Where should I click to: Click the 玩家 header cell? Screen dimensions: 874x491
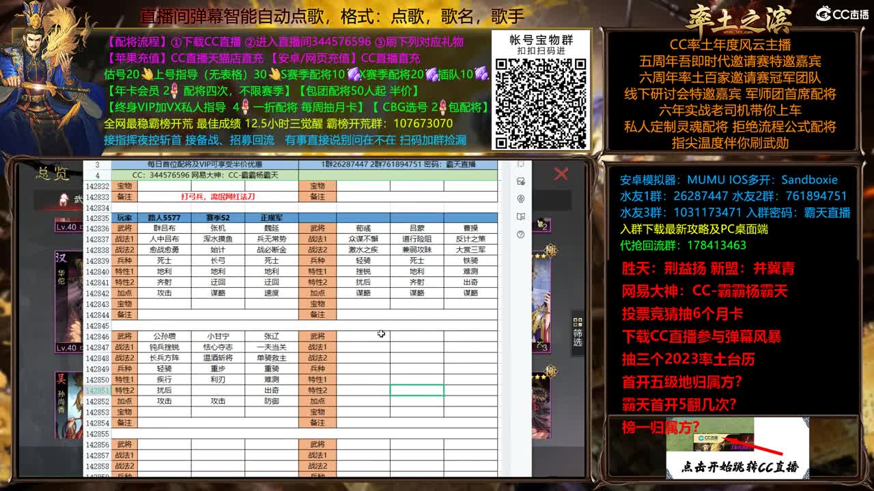pos(124,218)
